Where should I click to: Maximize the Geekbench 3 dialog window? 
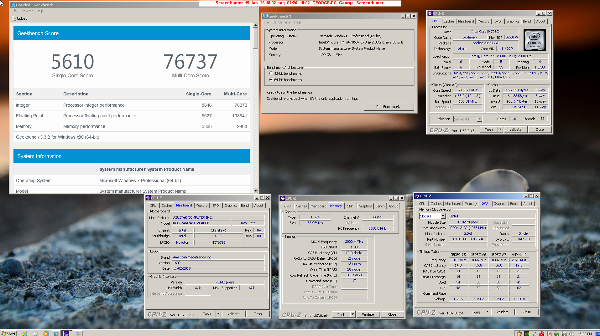coord(408,16)
